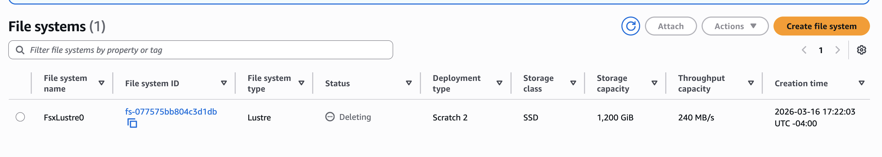The image size is (882, 157).
Task: Sort by File system ID column
Action: [224, 83]
